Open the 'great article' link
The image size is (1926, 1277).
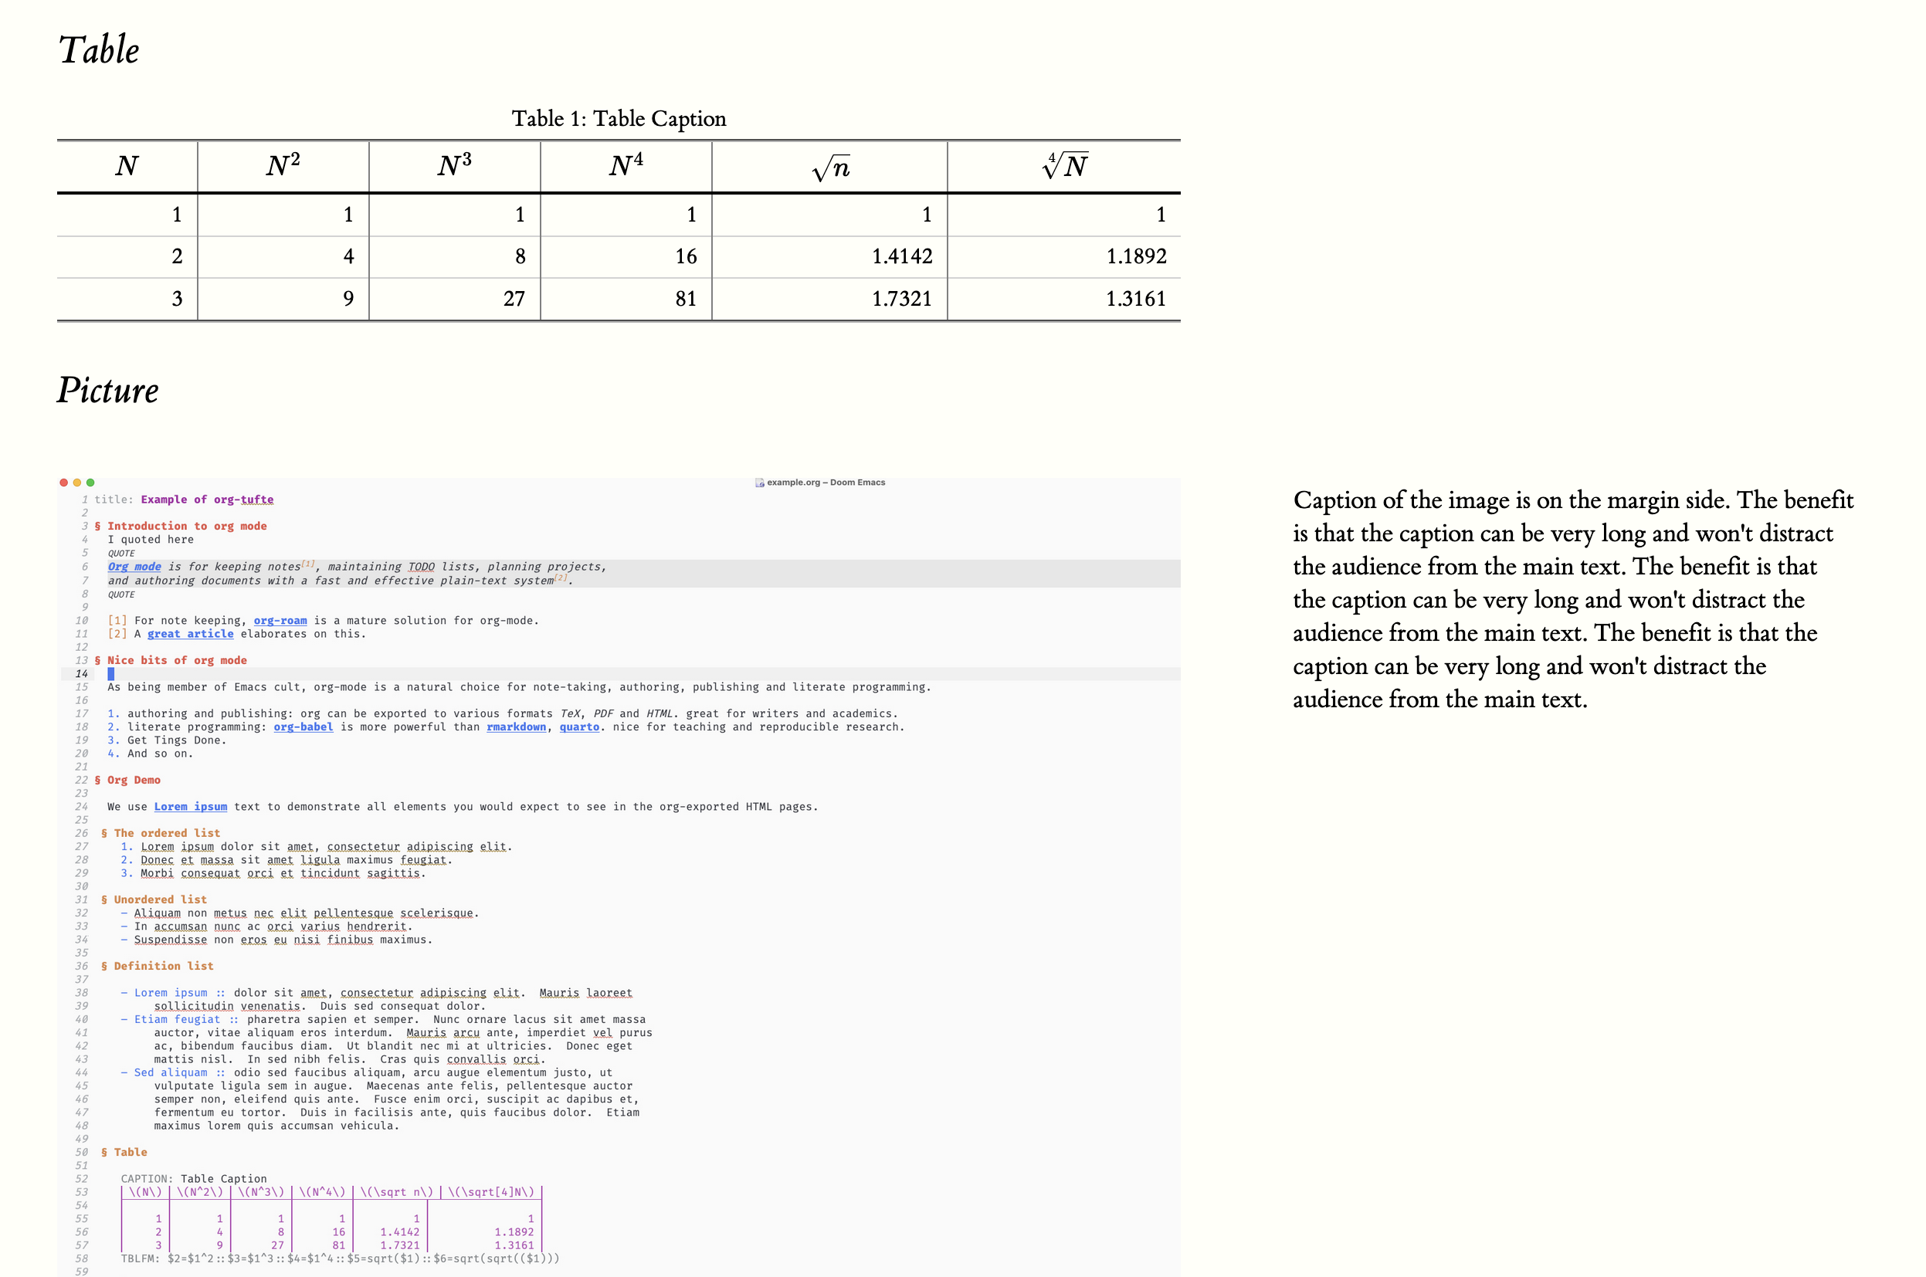tap(191, 634)
